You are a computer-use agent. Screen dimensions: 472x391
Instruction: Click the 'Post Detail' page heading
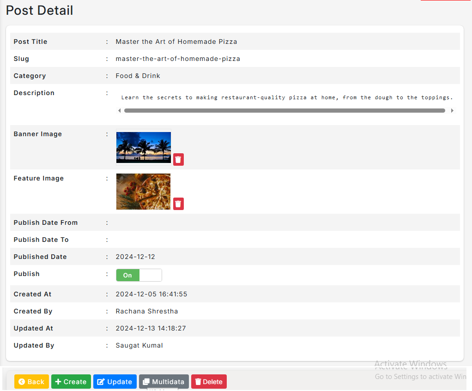pyautogui.click(x=39, y=10)
